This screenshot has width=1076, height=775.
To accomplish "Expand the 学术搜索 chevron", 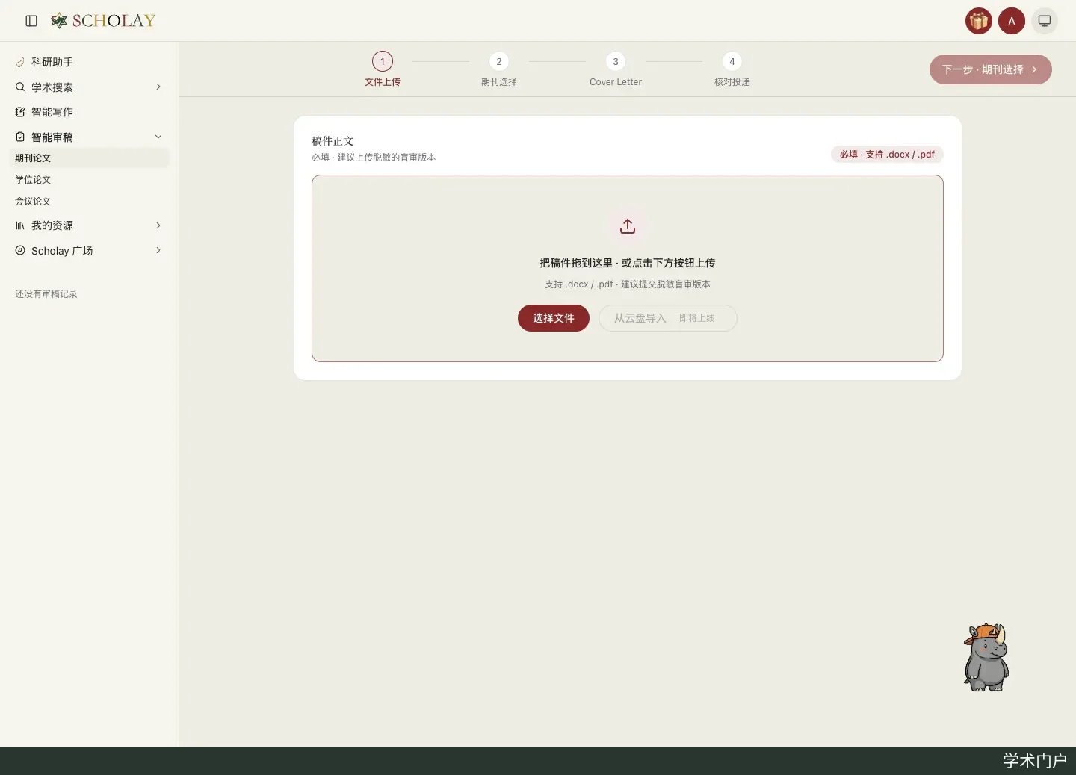I will tap(158, 87).
